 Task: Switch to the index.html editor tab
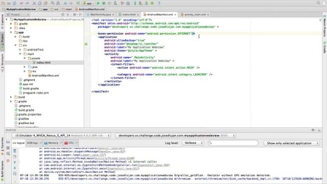coord(129,15)
